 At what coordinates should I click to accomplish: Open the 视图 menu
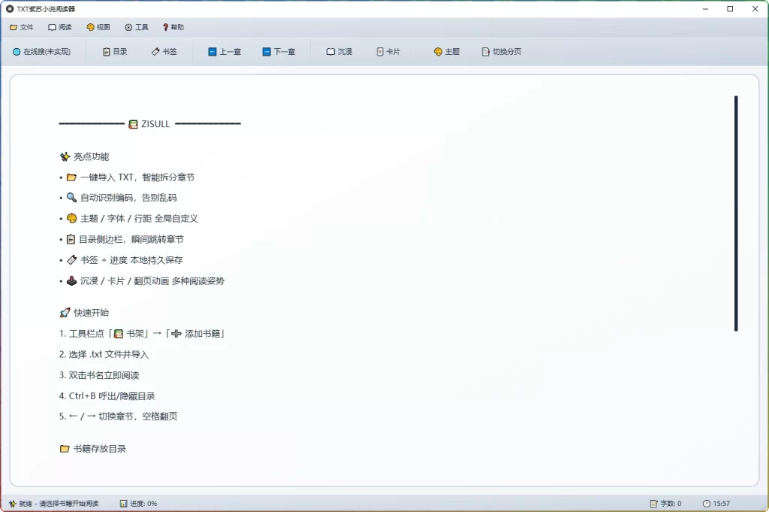click(x=98, y=26)
